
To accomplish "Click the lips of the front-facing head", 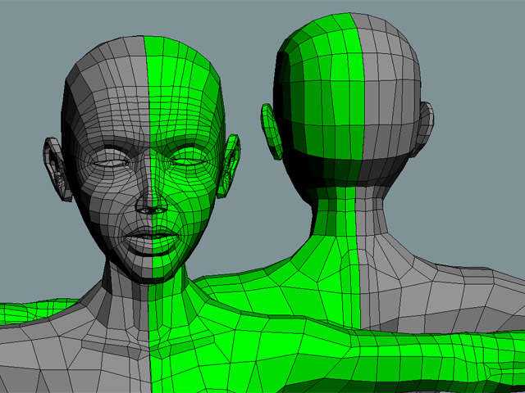I will point(152,240).
